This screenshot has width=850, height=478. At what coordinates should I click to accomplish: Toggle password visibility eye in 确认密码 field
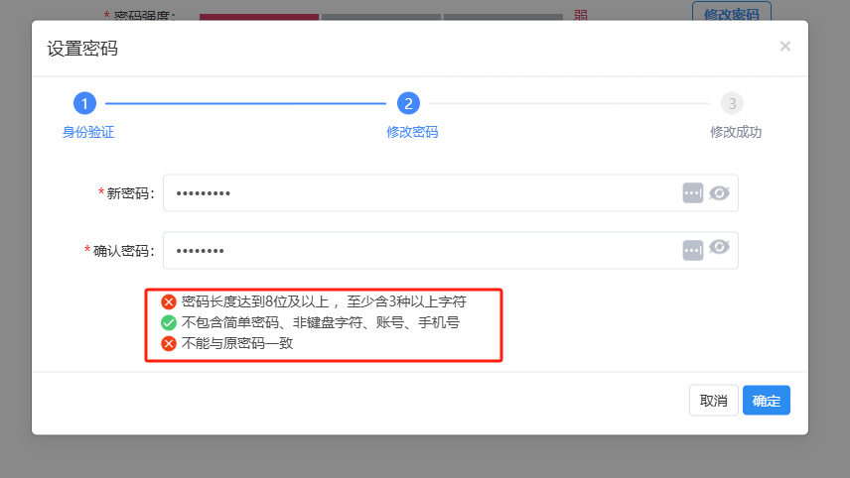(x=719, y=247)
